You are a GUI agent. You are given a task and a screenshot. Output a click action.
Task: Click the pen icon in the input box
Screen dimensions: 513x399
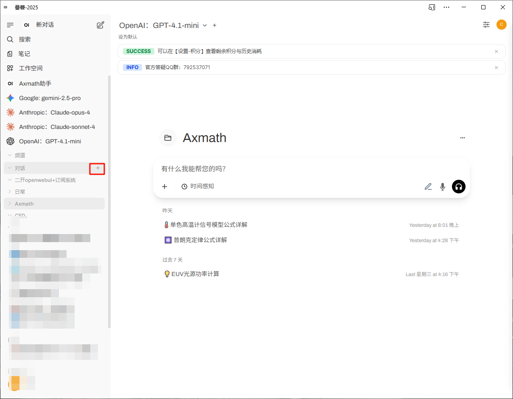(x=428, y=187)
